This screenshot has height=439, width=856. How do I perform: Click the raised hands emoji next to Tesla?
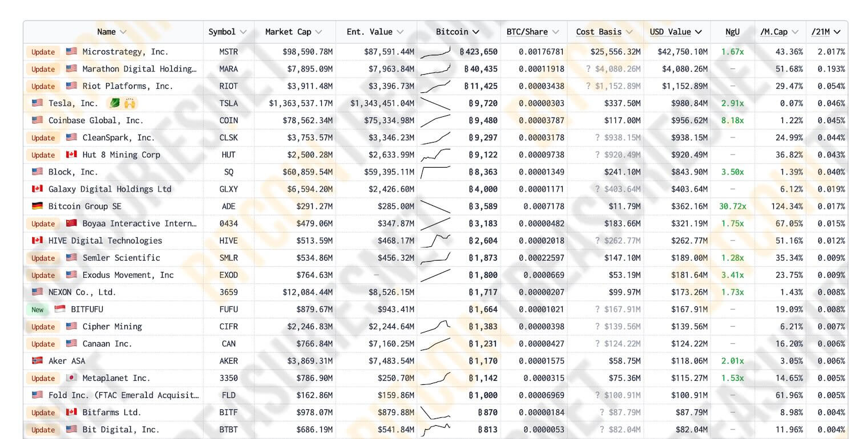tap(130, 104)
